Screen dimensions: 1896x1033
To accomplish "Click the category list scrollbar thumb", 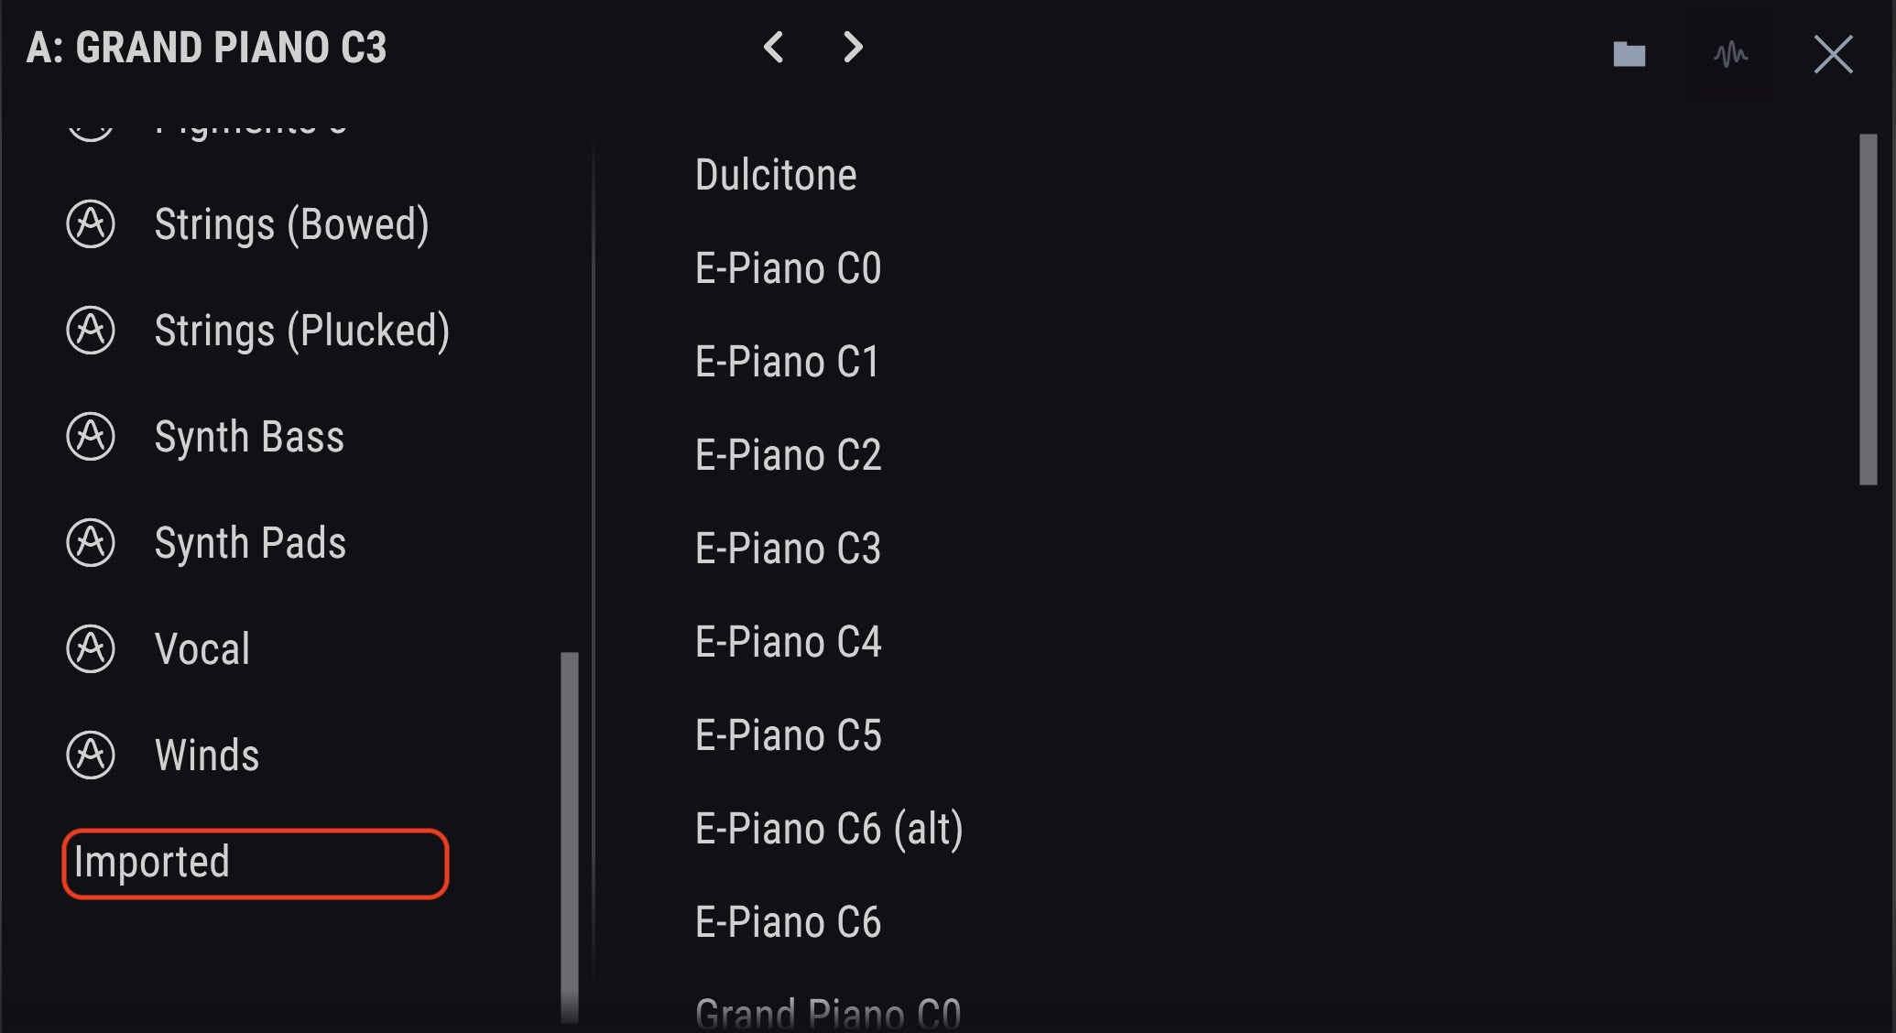I will tap(570, 836).
